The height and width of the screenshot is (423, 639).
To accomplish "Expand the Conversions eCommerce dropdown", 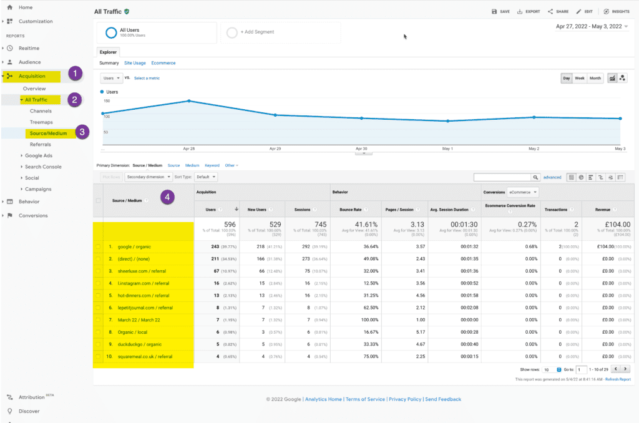I will (523, 192).
